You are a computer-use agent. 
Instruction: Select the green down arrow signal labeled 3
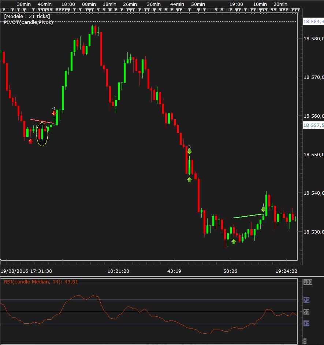click(x=189, y=151)
